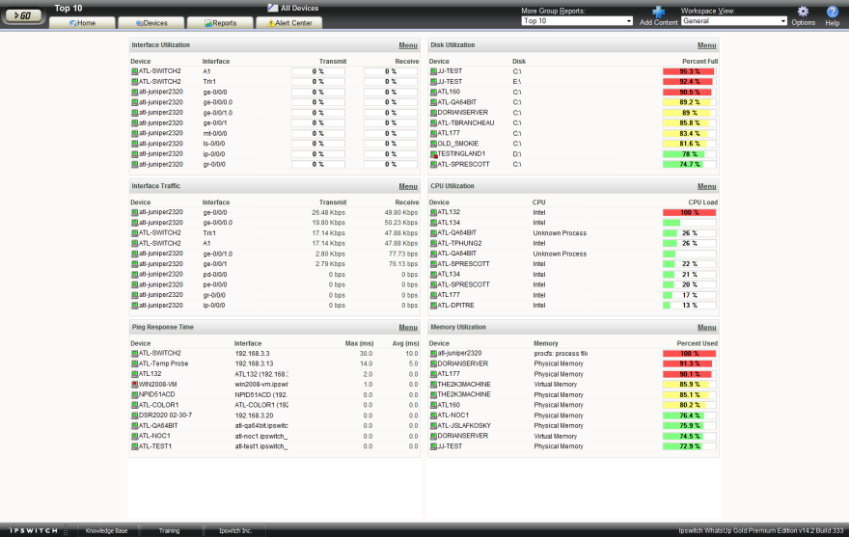This screenshot has width=849, height=537.
Task: Open Ping Response Time Menu link
Action: point(408,328)
